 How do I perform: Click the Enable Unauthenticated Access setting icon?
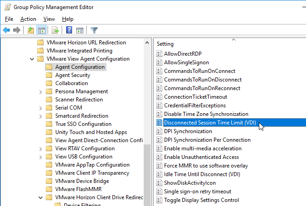(160, 157)
